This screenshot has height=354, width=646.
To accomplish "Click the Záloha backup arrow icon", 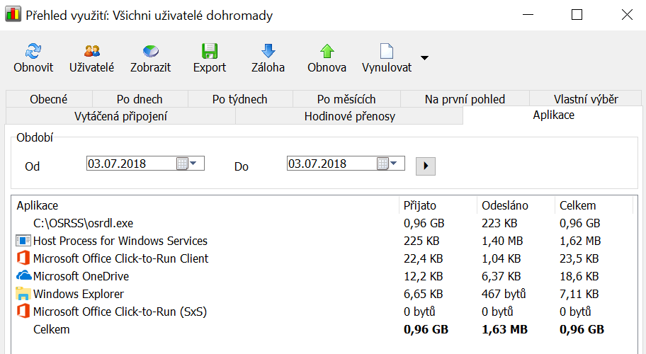I will [x=268, y=51].
